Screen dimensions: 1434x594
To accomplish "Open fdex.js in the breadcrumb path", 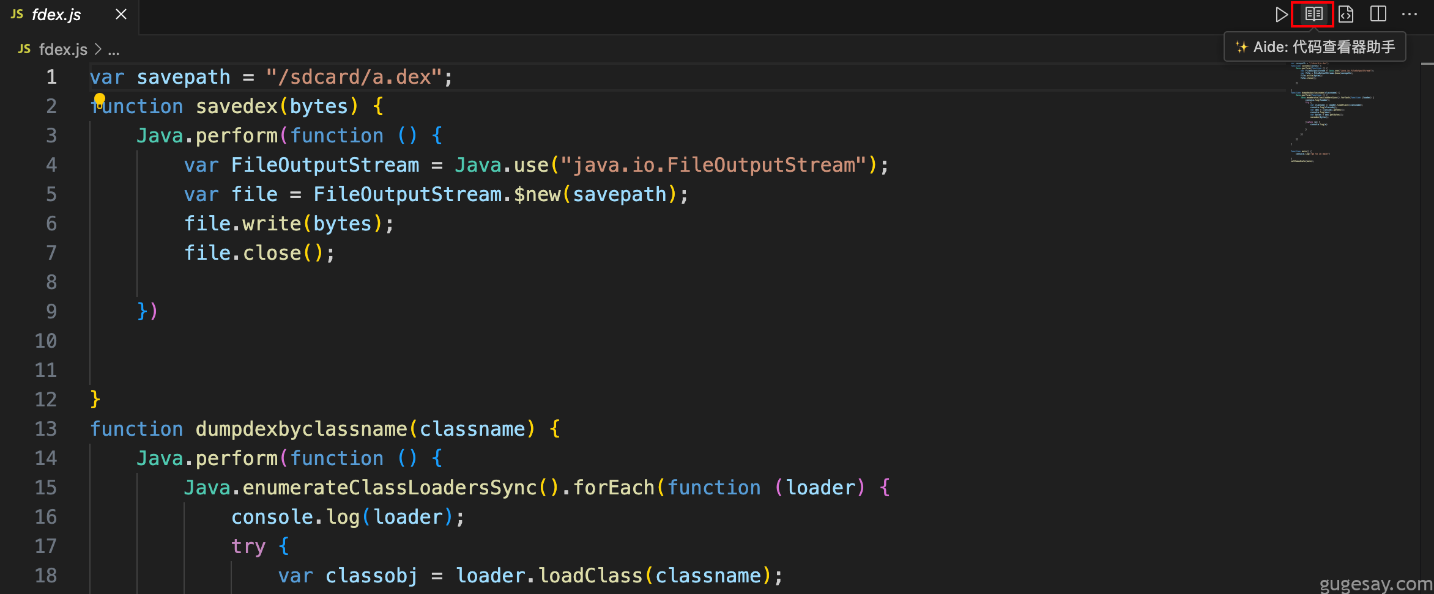I will coord(63,50).
